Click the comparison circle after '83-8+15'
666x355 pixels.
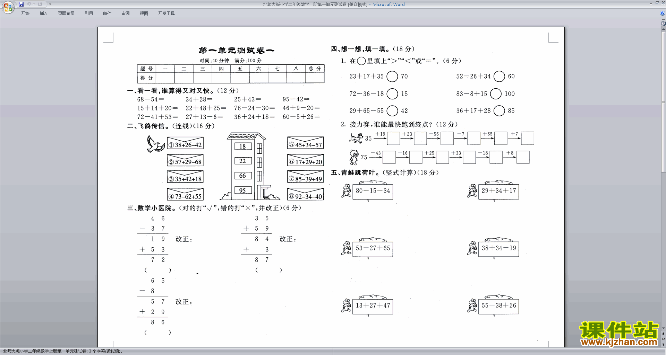click(x=496, y=94)
